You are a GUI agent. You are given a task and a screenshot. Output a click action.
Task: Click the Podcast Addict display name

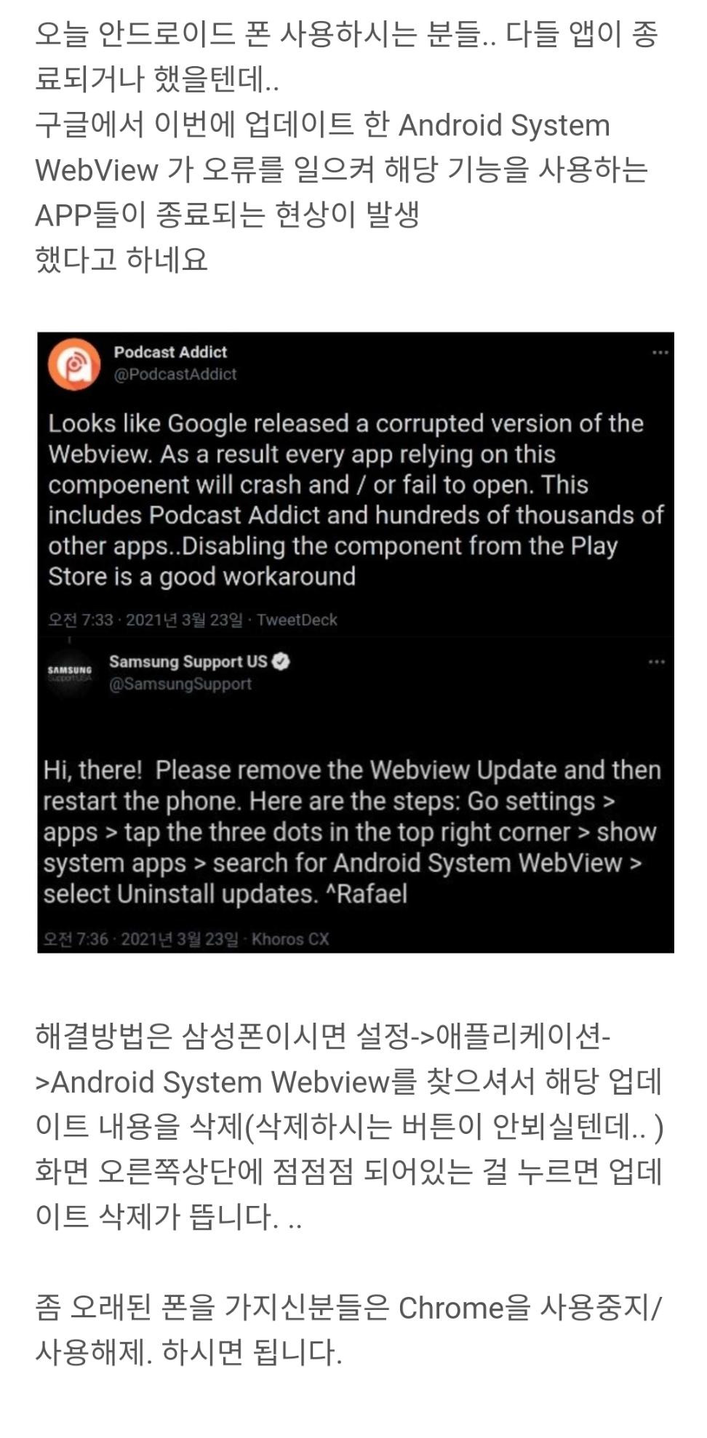coord(171,352)
